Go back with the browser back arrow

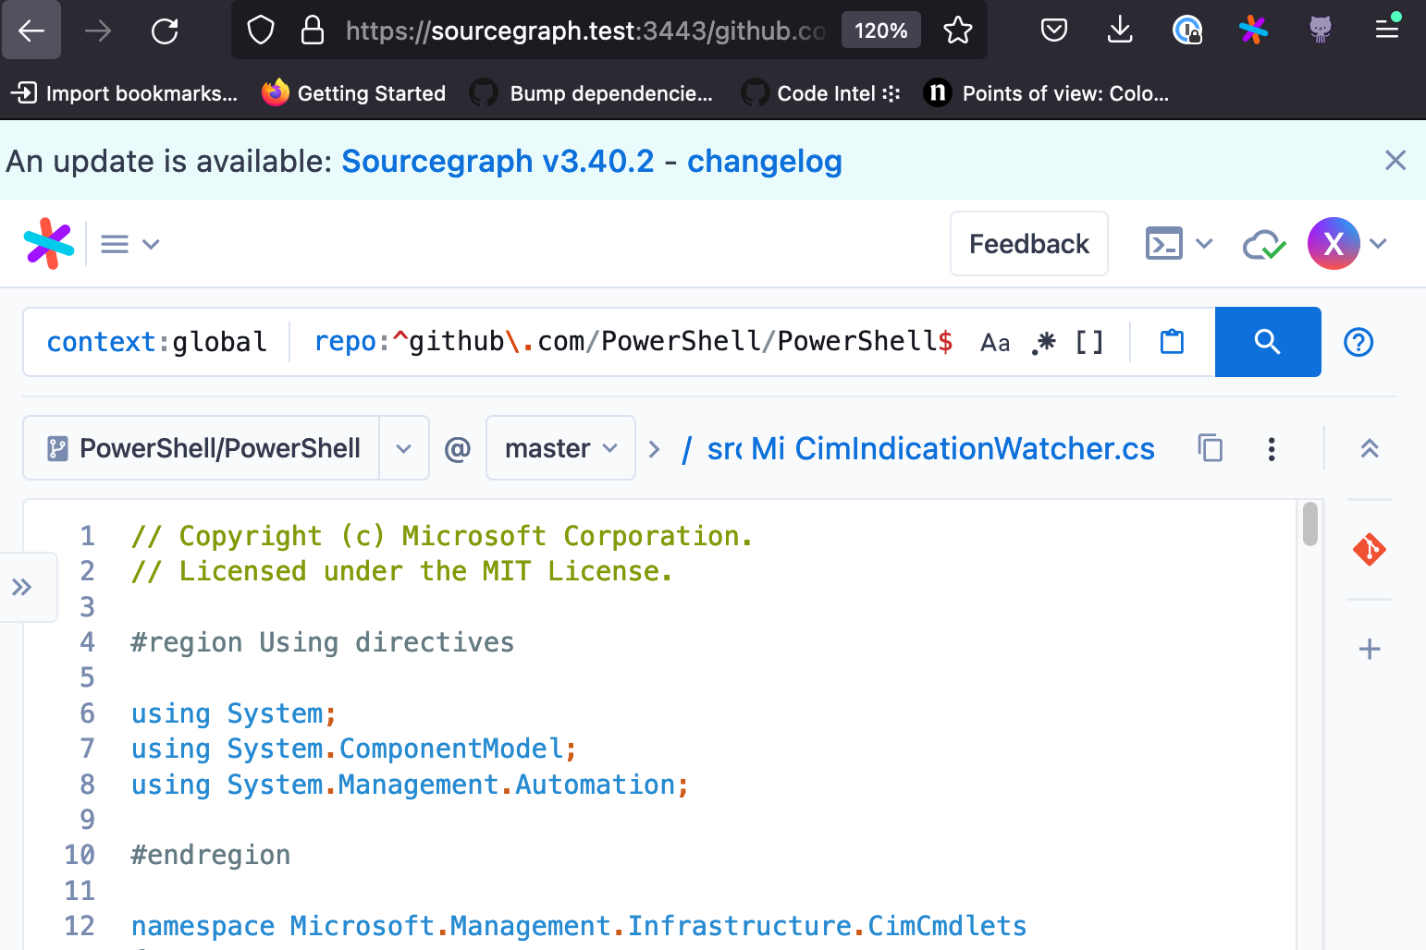tap(31, 30)
